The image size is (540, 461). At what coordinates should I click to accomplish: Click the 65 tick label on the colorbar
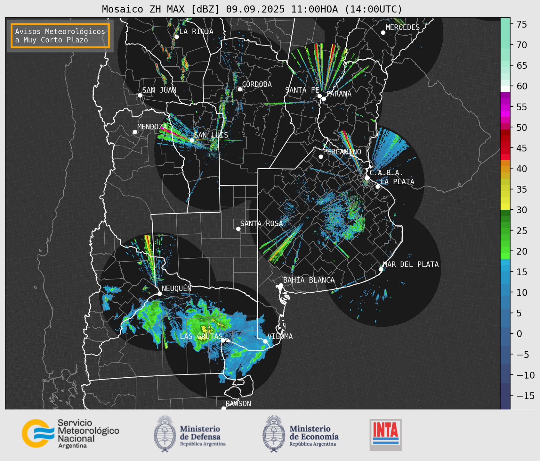[x=521, y=66]
